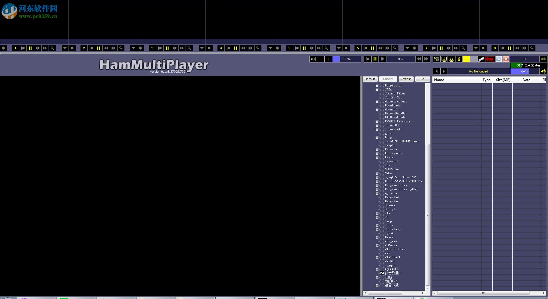Open dropdown arrow left of player 4 number
Screen dimensions: 548x299
202,48
